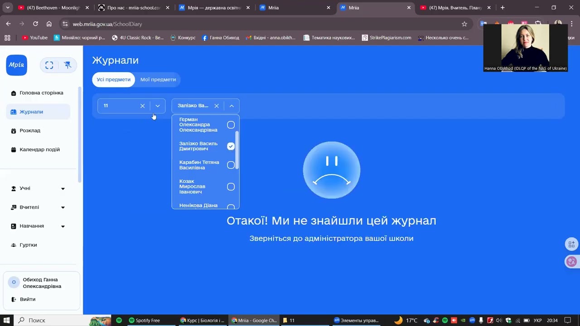Switch to the Усі предмети tab
The height and width of the screenshot is (326, 580).
click(x=113, y=79)
